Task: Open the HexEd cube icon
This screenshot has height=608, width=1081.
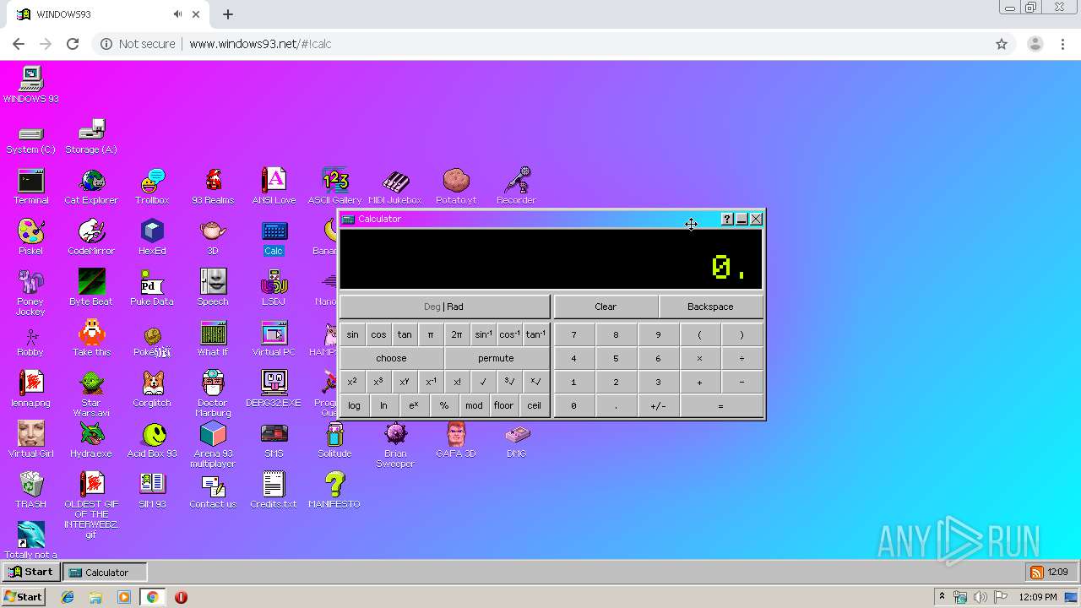Action: click(152, 236)
